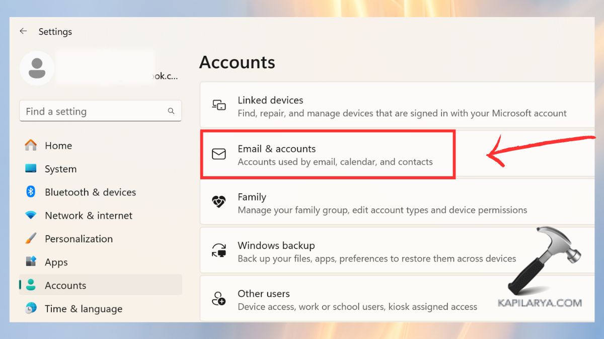604x339 pixels.
Task: Click the Linked devices icon
Action: [218, 106]
